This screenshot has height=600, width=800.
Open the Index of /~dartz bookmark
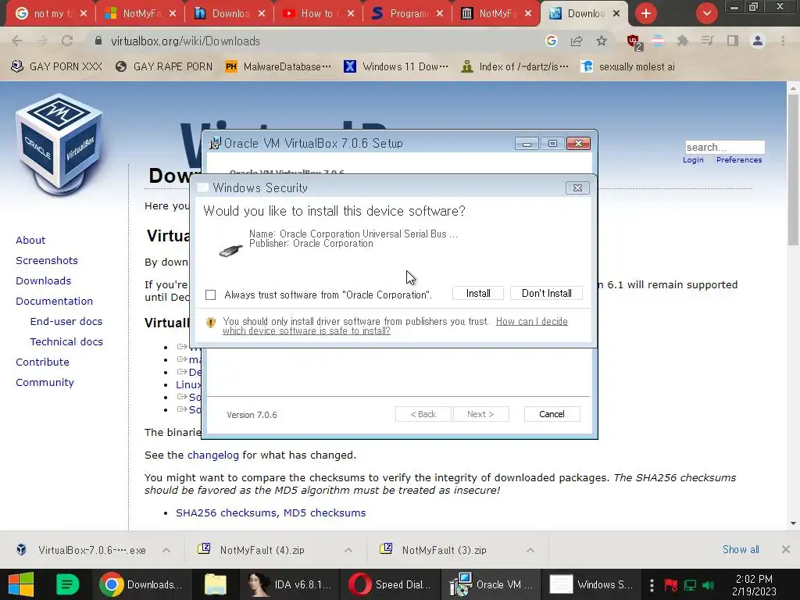514,67
